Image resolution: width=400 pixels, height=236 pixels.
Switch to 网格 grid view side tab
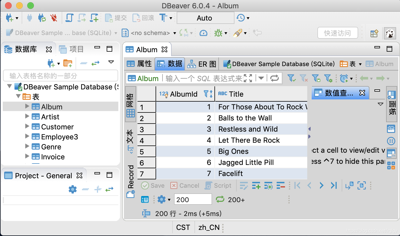[131, 104]
